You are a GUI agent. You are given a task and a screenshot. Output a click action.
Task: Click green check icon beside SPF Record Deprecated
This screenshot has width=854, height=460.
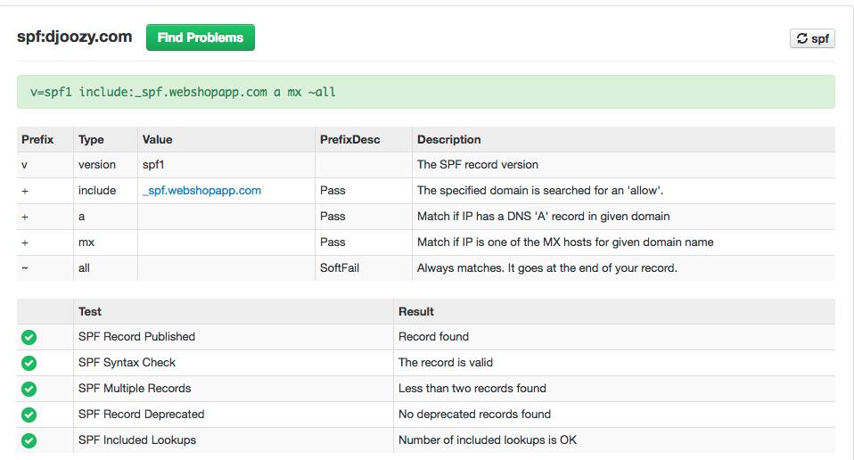(29, 415)
